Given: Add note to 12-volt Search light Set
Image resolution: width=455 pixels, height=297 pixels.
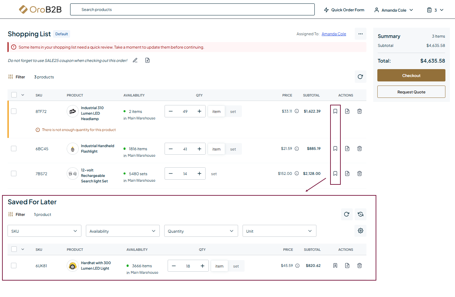Looking at the screenshot, I should (347, 173).
